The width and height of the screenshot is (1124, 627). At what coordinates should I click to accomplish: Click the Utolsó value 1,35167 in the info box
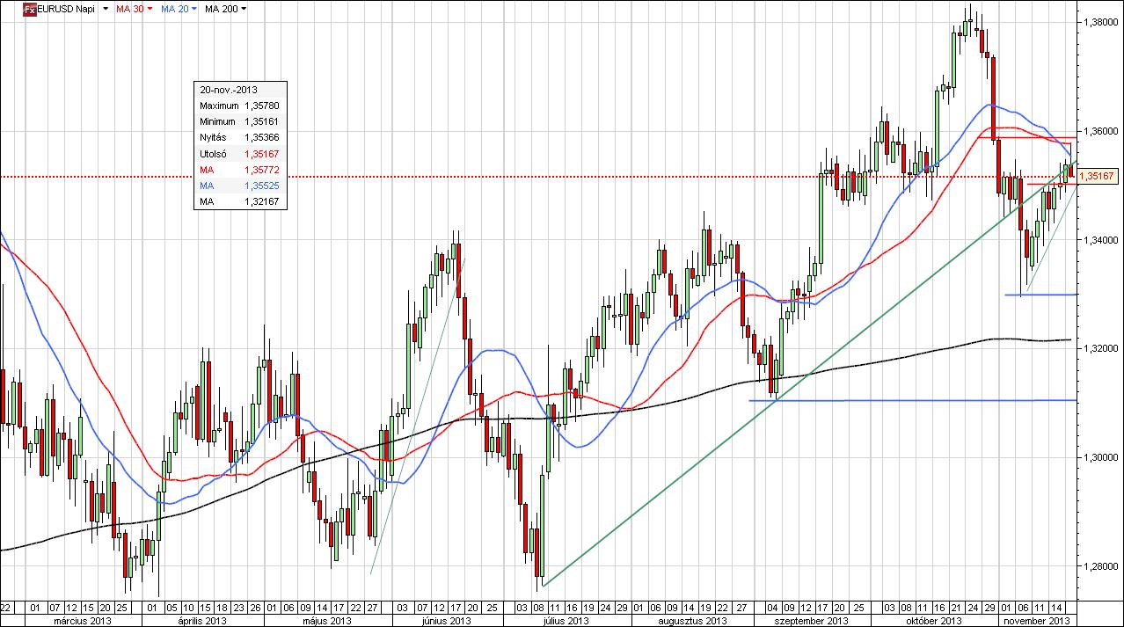pyautogui.click(x=262, y=153)
